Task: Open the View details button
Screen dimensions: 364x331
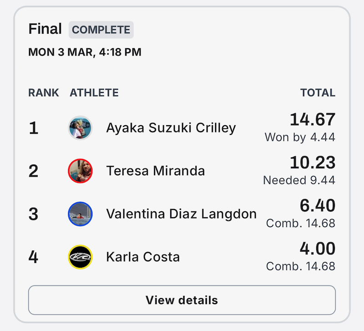Action: 182,300
